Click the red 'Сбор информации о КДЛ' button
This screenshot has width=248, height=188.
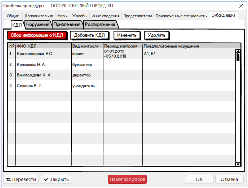[37, 35]
